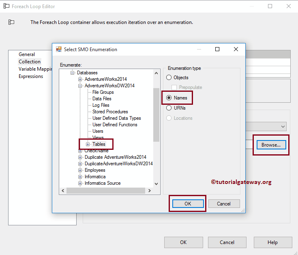Select the AdventureWorks2014 database
The height and width of the screenshot is (255, 298).
coord(106,79)
